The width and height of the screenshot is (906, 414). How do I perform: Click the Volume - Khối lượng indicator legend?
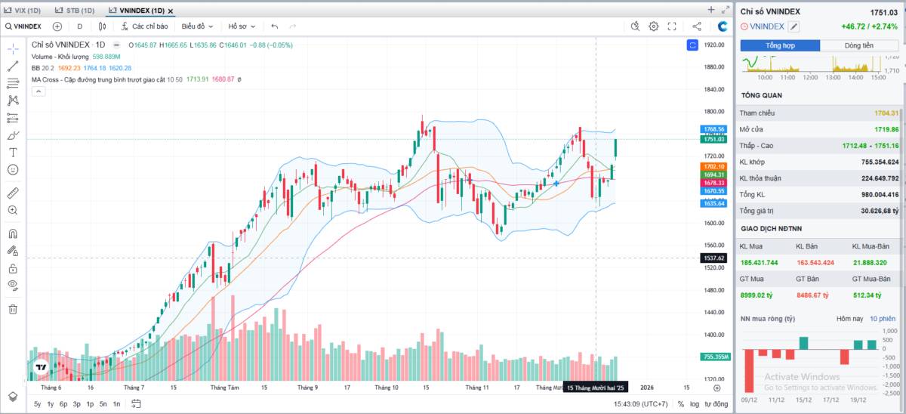(x=60, y=57)
